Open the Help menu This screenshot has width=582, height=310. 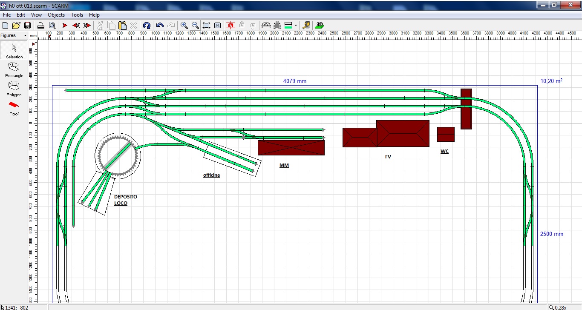[94, 15]
